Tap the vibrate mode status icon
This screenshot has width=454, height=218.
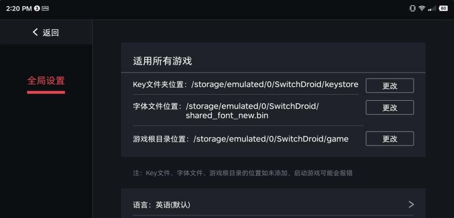tap(413, 9)
